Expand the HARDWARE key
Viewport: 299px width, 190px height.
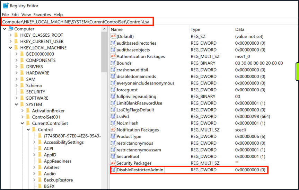pos(16,73)
